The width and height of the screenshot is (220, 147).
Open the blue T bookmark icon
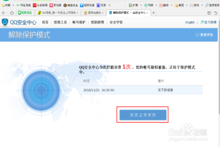point(82,6)
